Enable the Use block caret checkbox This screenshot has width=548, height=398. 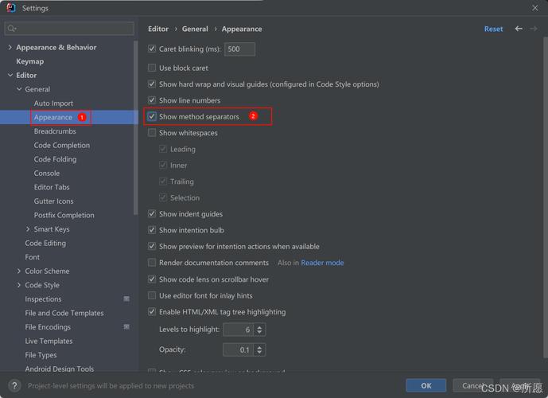pos(152,68)
